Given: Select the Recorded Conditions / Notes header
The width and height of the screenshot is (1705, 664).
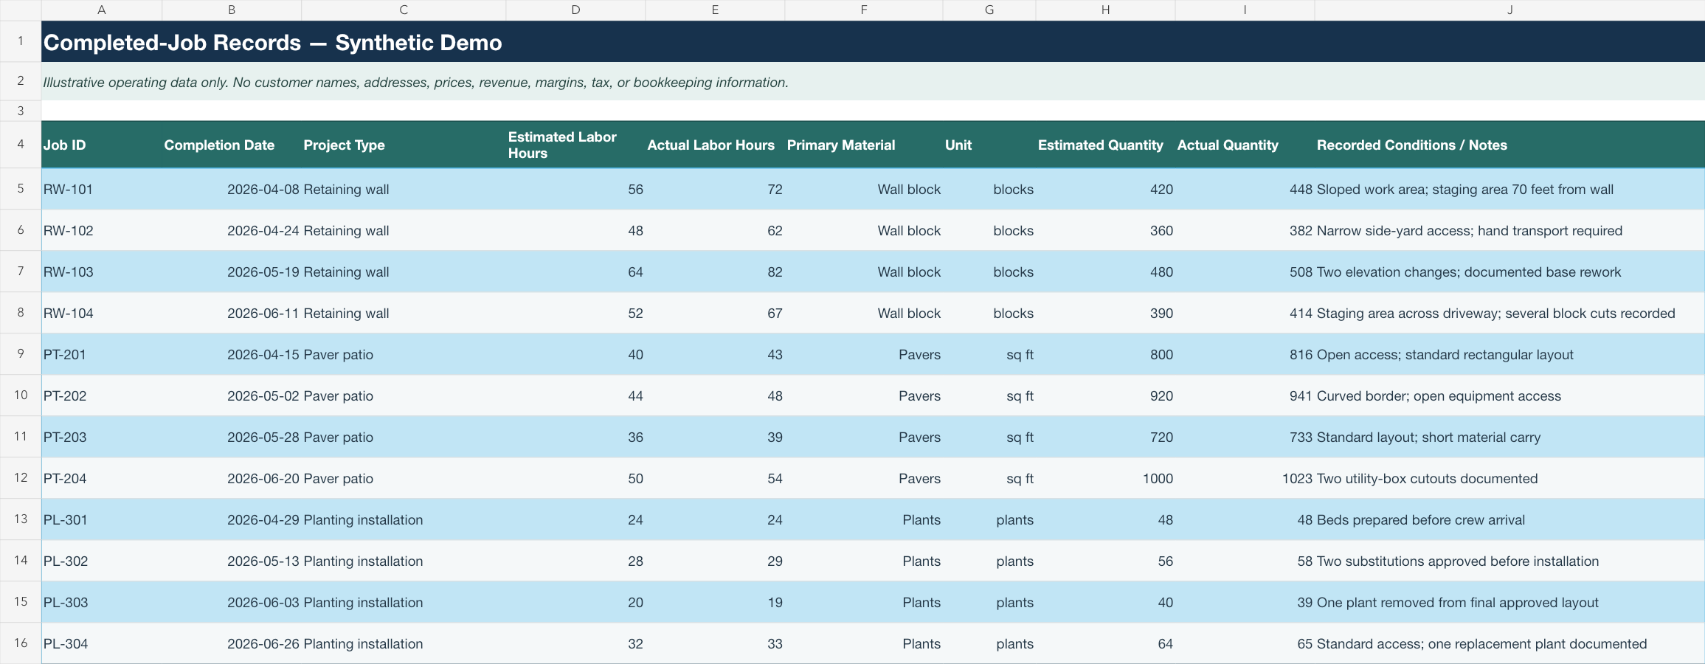Looking at the screenshot, I should [x=1509, y=145].
